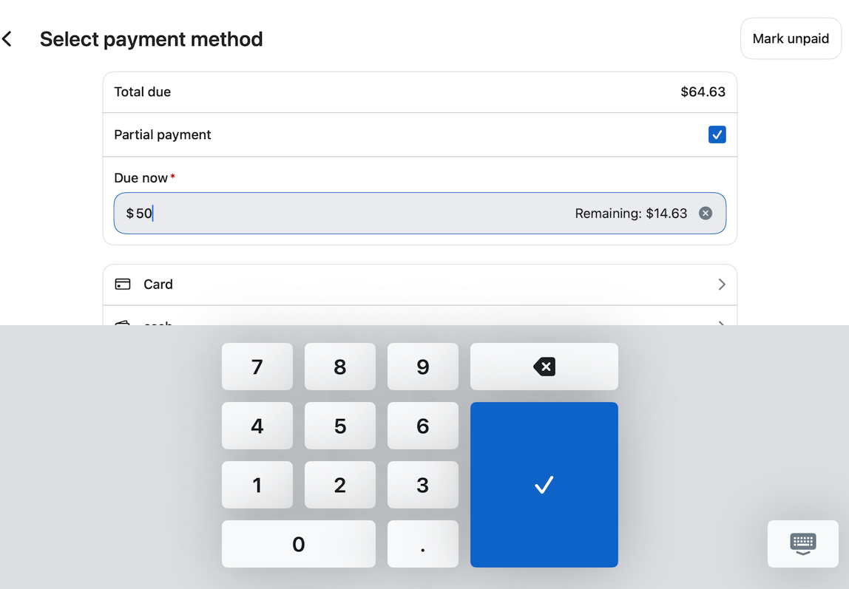Select Card as payment method

419,285
